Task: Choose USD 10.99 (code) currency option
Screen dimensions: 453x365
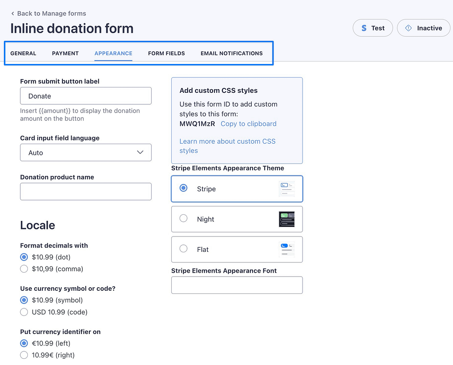Action: 24,312
